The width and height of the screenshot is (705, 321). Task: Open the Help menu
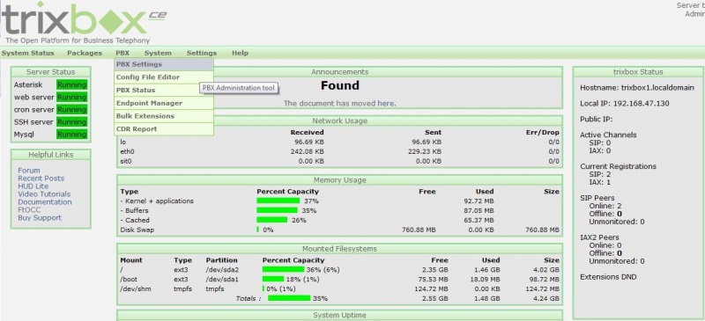click(x=240, y=53)
